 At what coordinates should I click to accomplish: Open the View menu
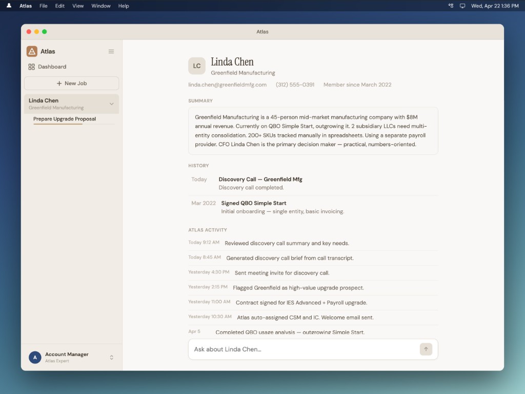pyautogui.click(x=78, y=6)
